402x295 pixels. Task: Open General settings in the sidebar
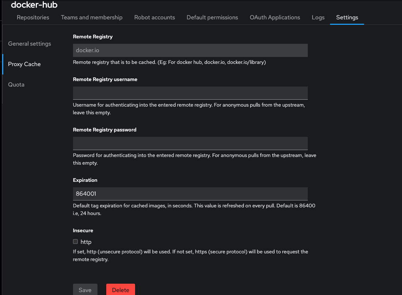pos(30,44)
